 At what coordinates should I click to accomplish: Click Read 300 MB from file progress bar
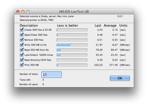click(72, 50)
